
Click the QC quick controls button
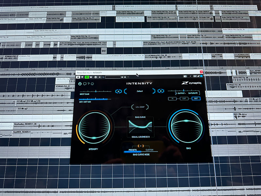pos(195,76)
